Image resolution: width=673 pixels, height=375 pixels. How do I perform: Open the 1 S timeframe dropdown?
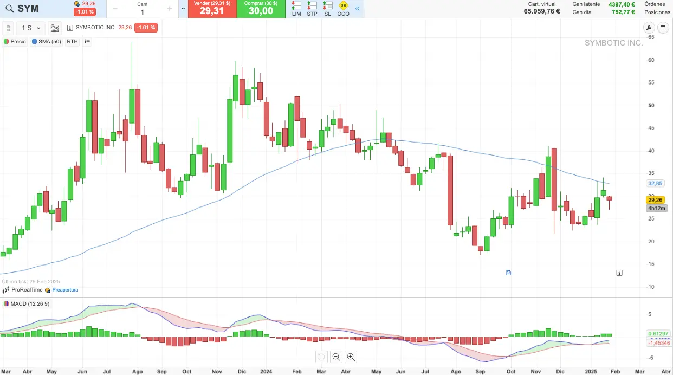point(31,28)
